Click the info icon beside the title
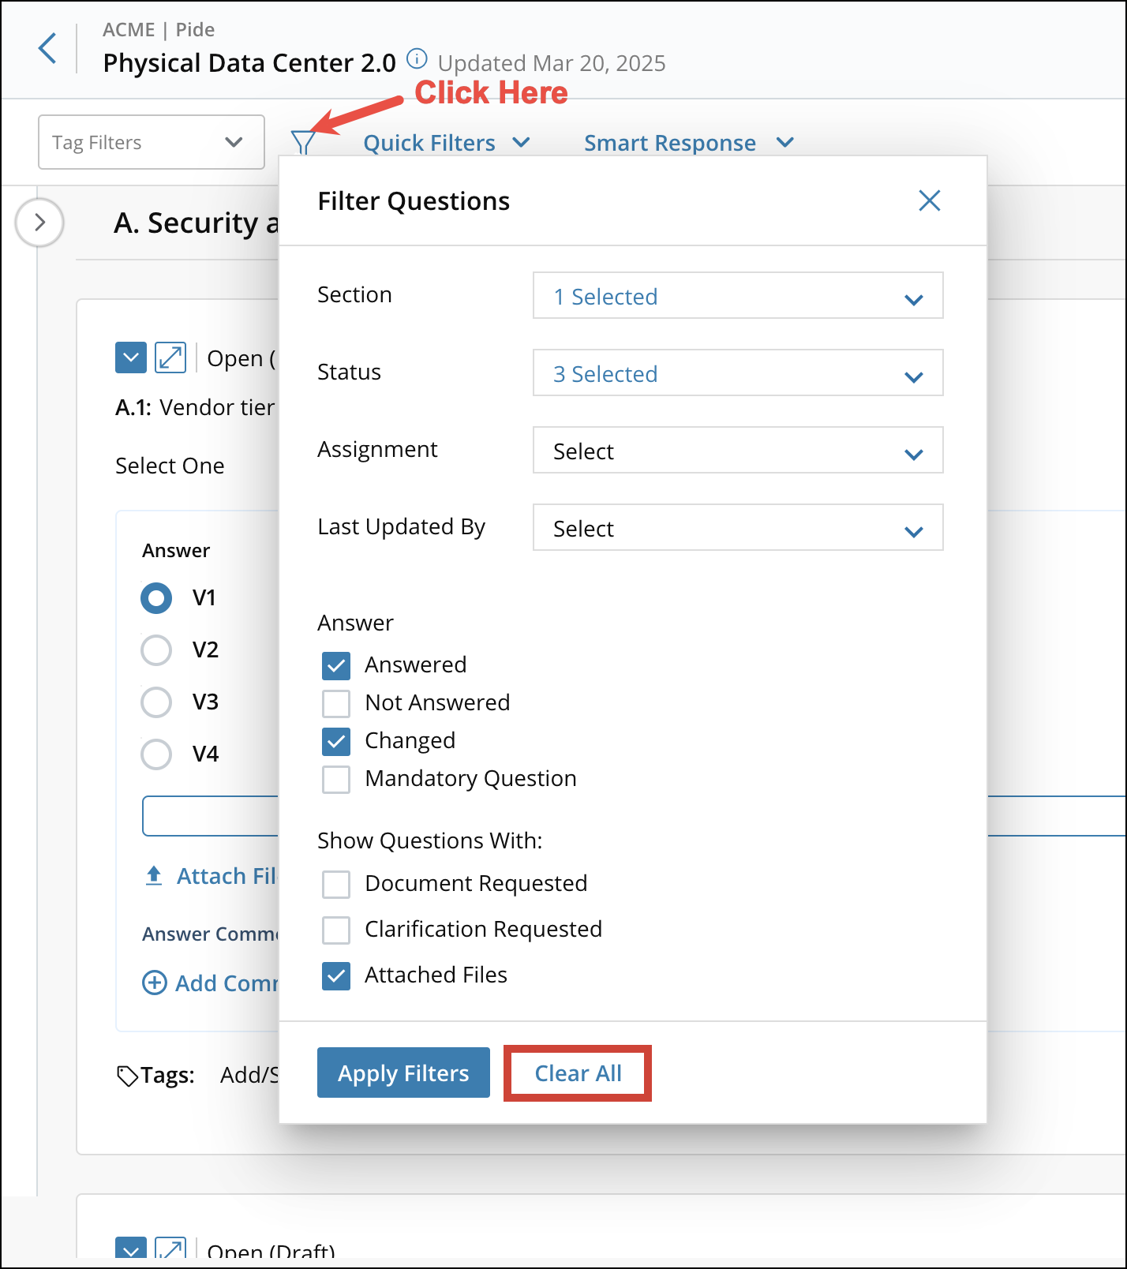This screenshot has width=1127, height=1269. coord(417,59)
